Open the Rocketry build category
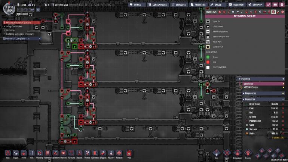 (111, 154)
